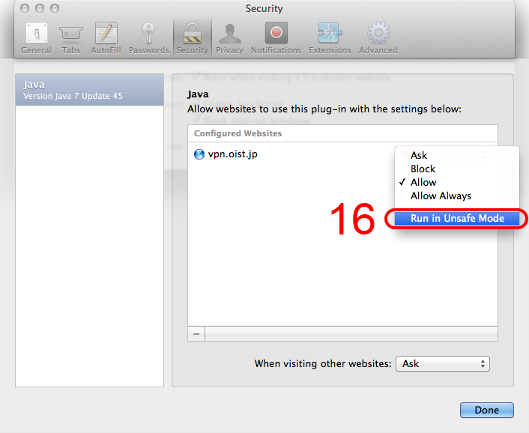Remove website with minus button
Image resolution: width=529 pixels, height=433 pixels.
coord(196,334)
